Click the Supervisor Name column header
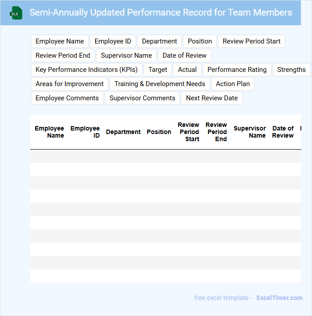The height and width of the screenshot is (316, 312). click(x=250, y=132)
